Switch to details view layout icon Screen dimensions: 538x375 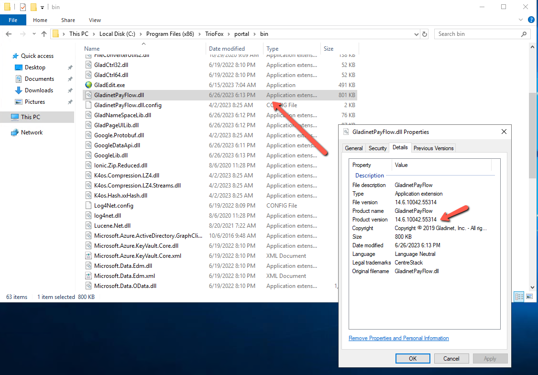click(x=519, y=297)
